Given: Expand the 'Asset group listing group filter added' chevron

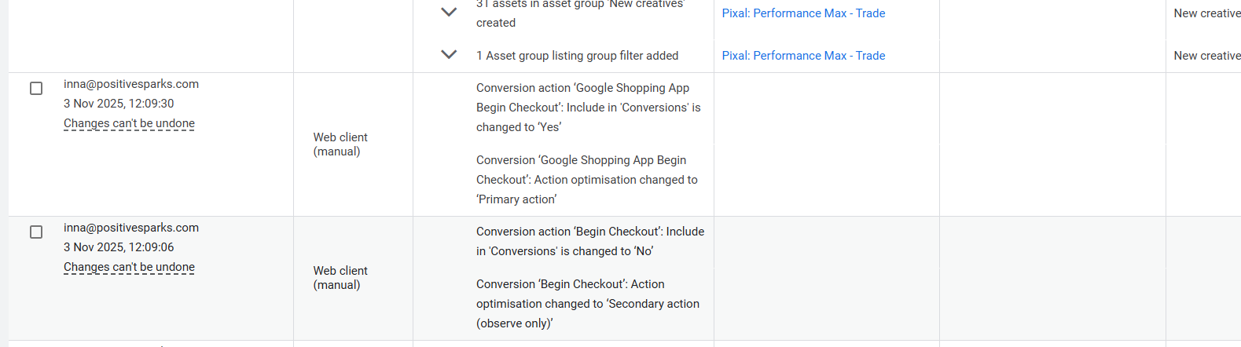Looking at the screenshot, I should [449, 55].
